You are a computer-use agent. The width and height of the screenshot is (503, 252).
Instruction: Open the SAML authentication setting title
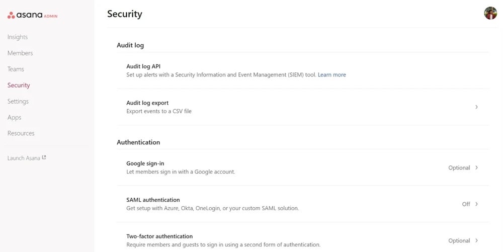coord(153,200)
